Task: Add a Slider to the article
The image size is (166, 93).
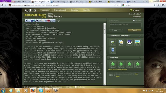Action: click(x=138, y=43)
